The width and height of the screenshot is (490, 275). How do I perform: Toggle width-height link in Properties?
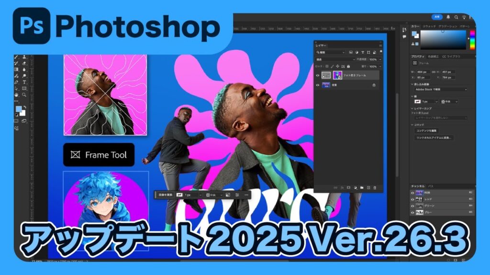pyautogui.click(x=434, y=72)
